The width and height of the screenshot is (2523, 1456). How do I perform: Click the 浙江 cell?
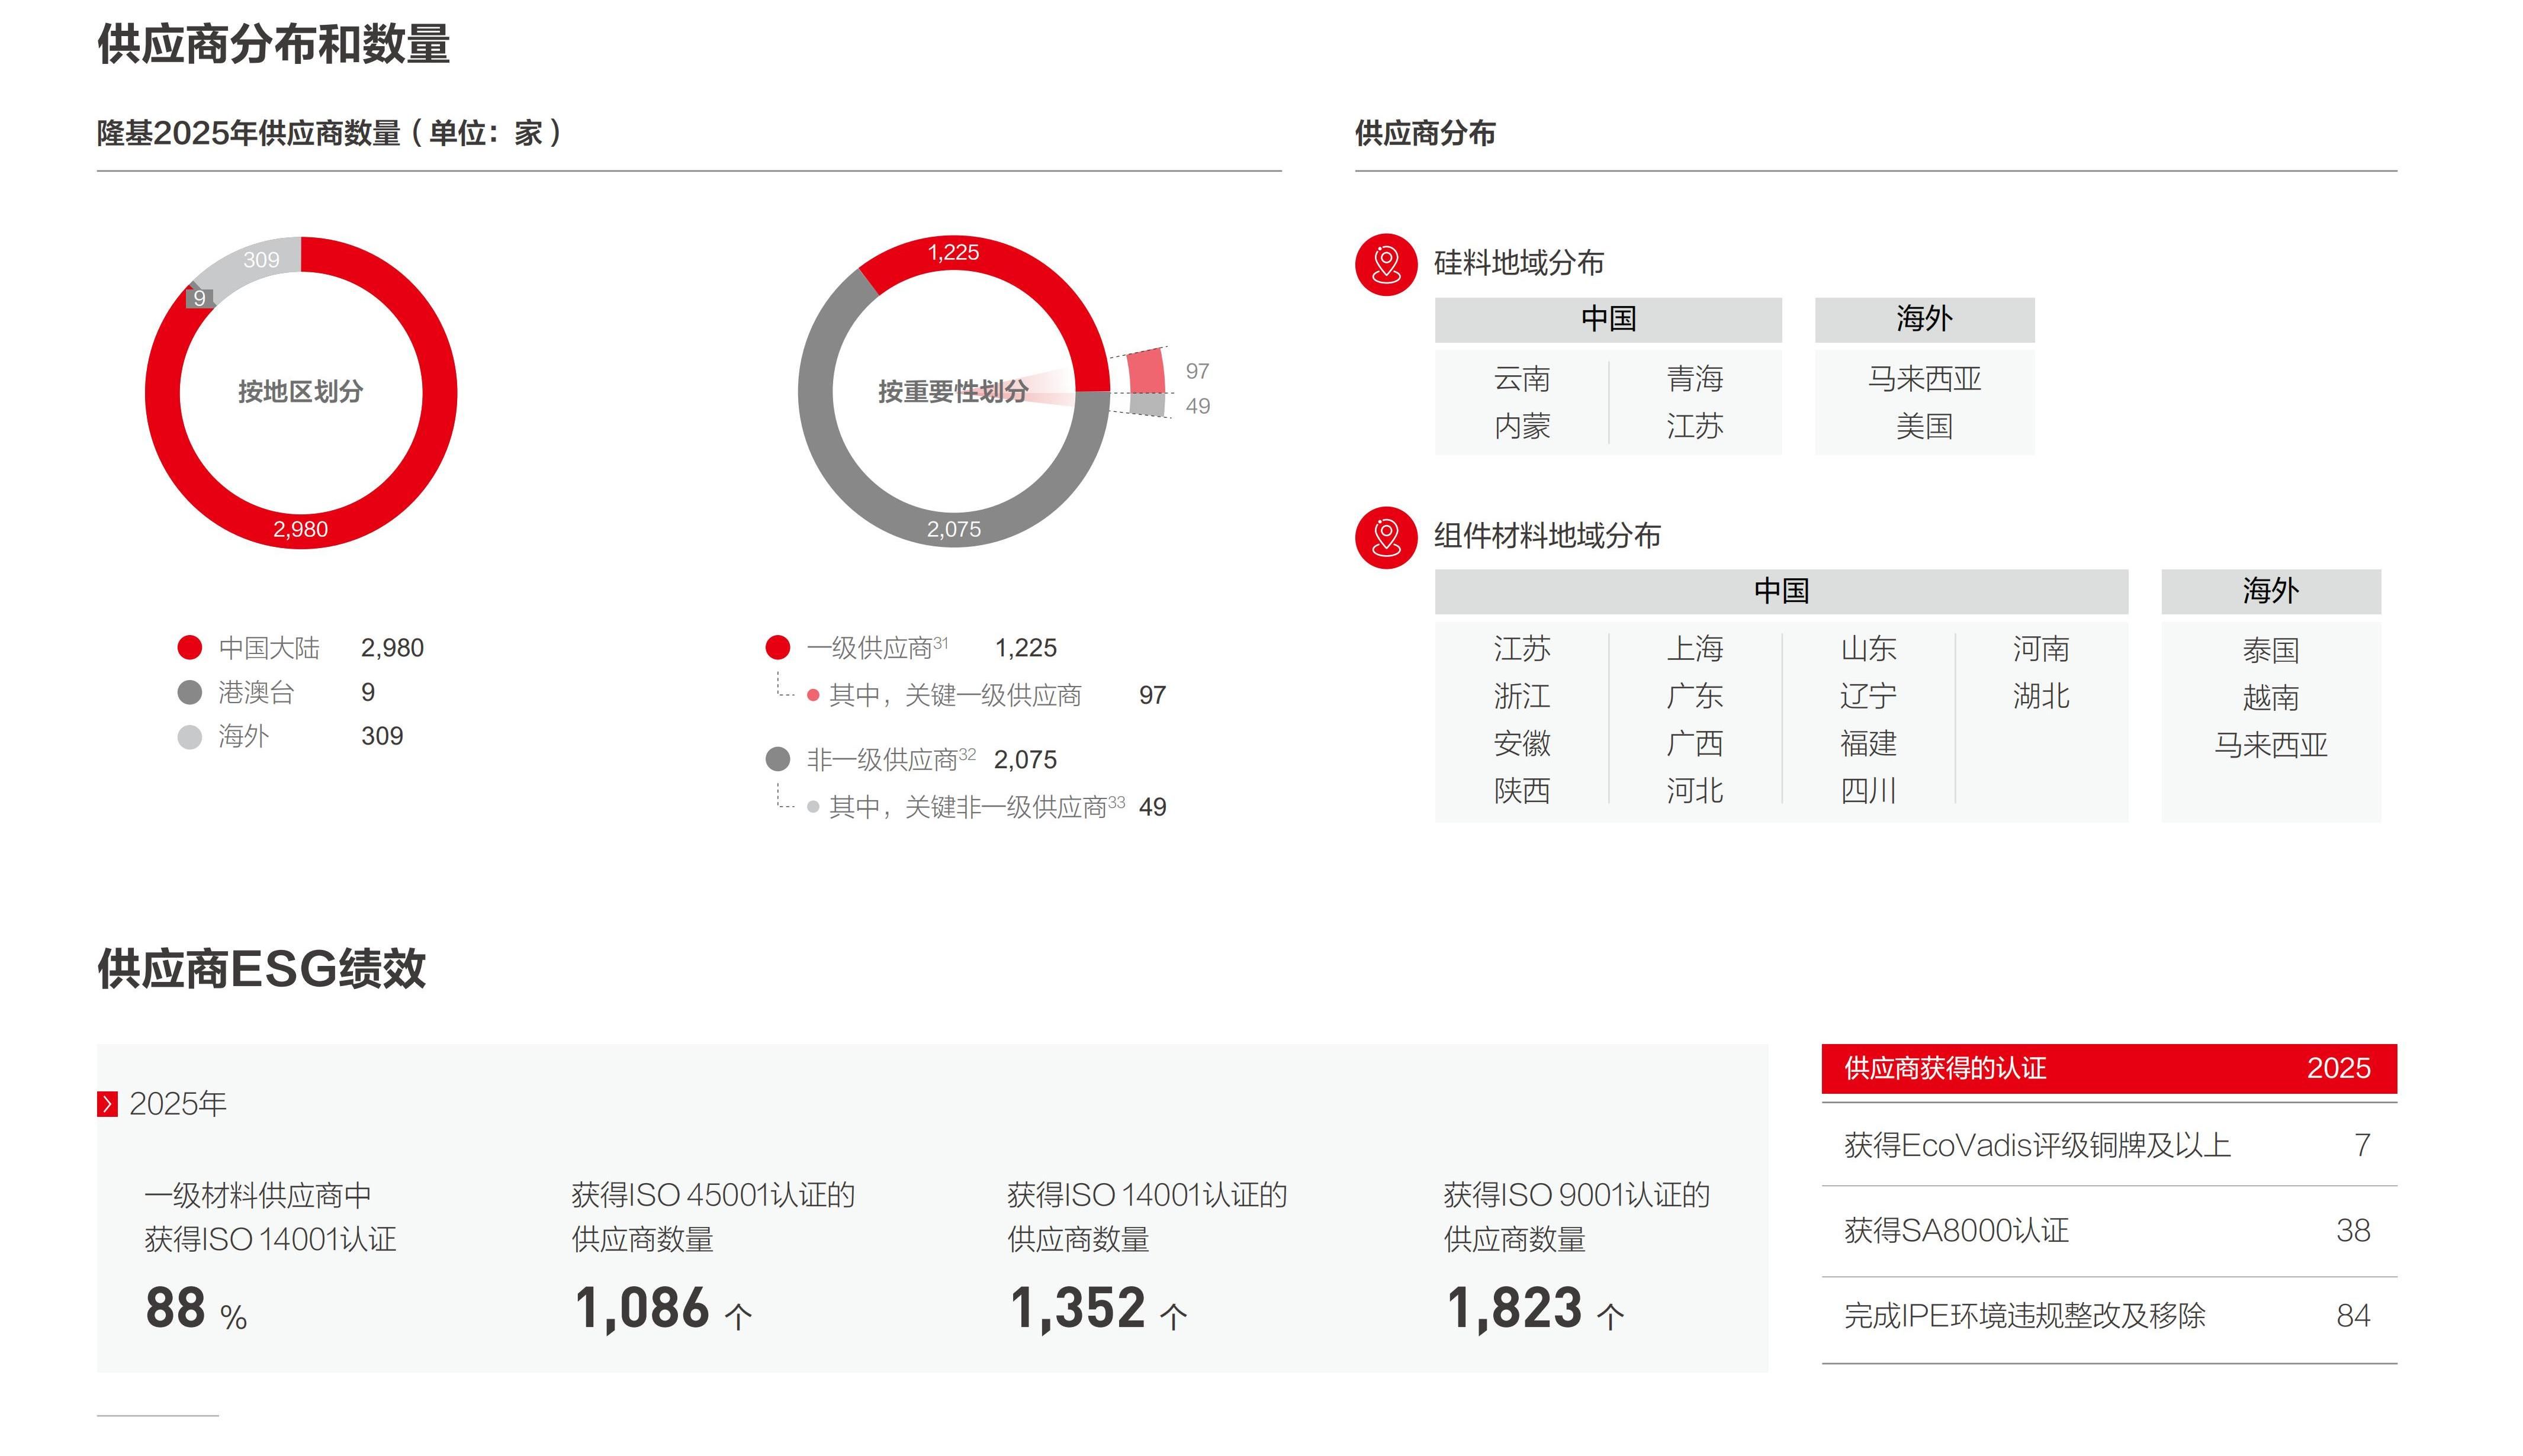coord(1522,696)
